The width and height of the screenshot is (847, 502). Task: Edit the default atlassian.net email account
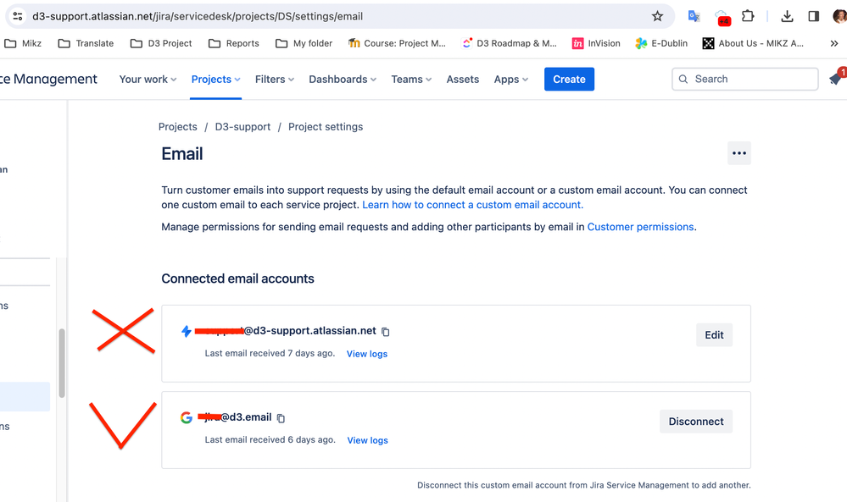[x=714, y=335]
